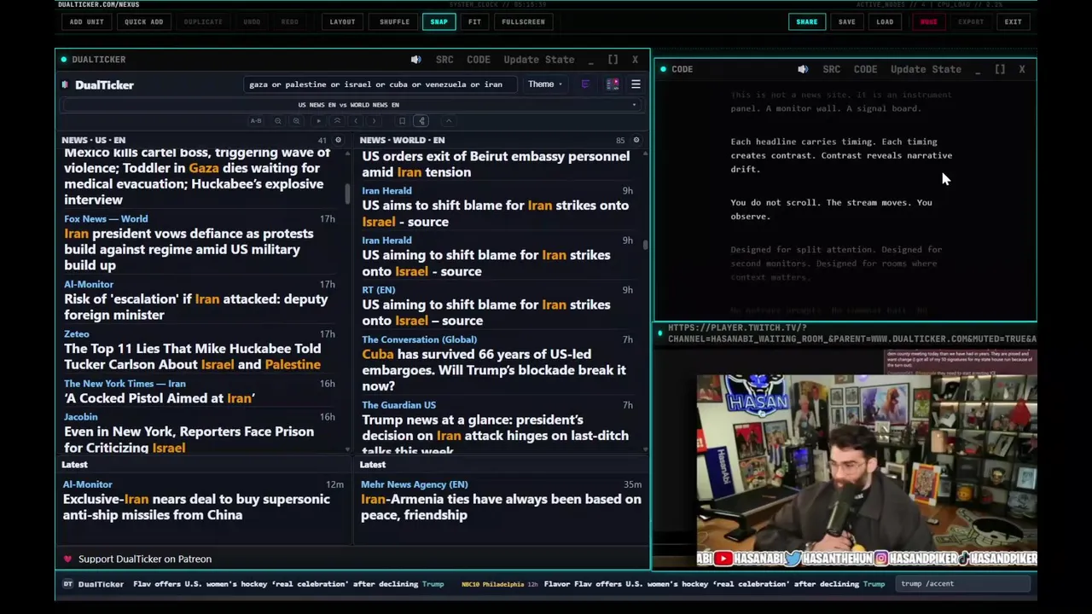
Task: Click the DualTicker logo icon
Action: tap(66, 84)
